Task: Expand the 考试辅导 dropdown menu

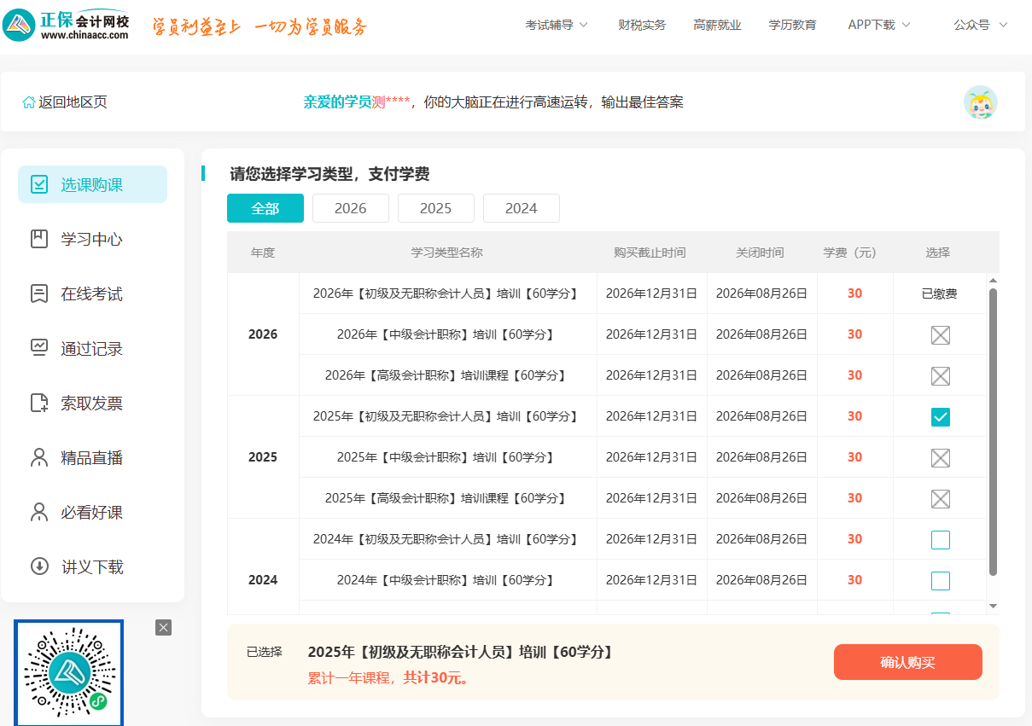Action: point(557,25)
